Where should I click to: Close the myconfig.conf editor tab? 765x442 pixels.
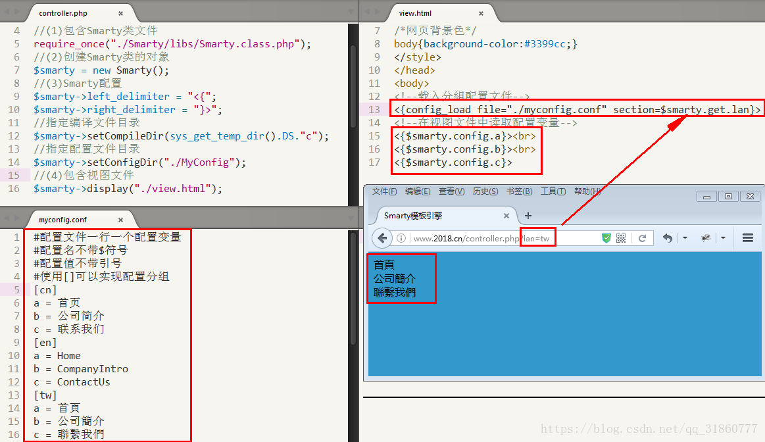tap(120, 220)
